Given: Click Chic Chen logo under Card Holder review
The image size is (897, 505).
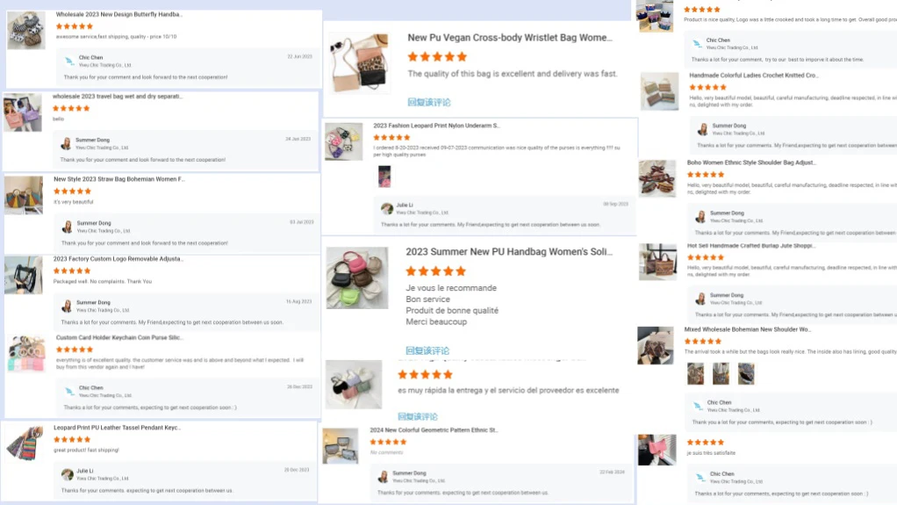Looking at the screenshot, I should coord(69,391).
